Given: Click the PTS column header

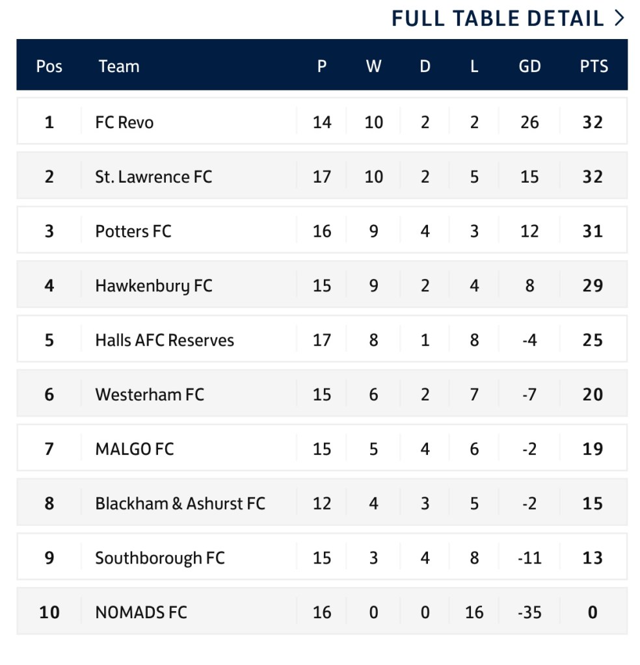Looking at the screenshot, I should point(594,66).
